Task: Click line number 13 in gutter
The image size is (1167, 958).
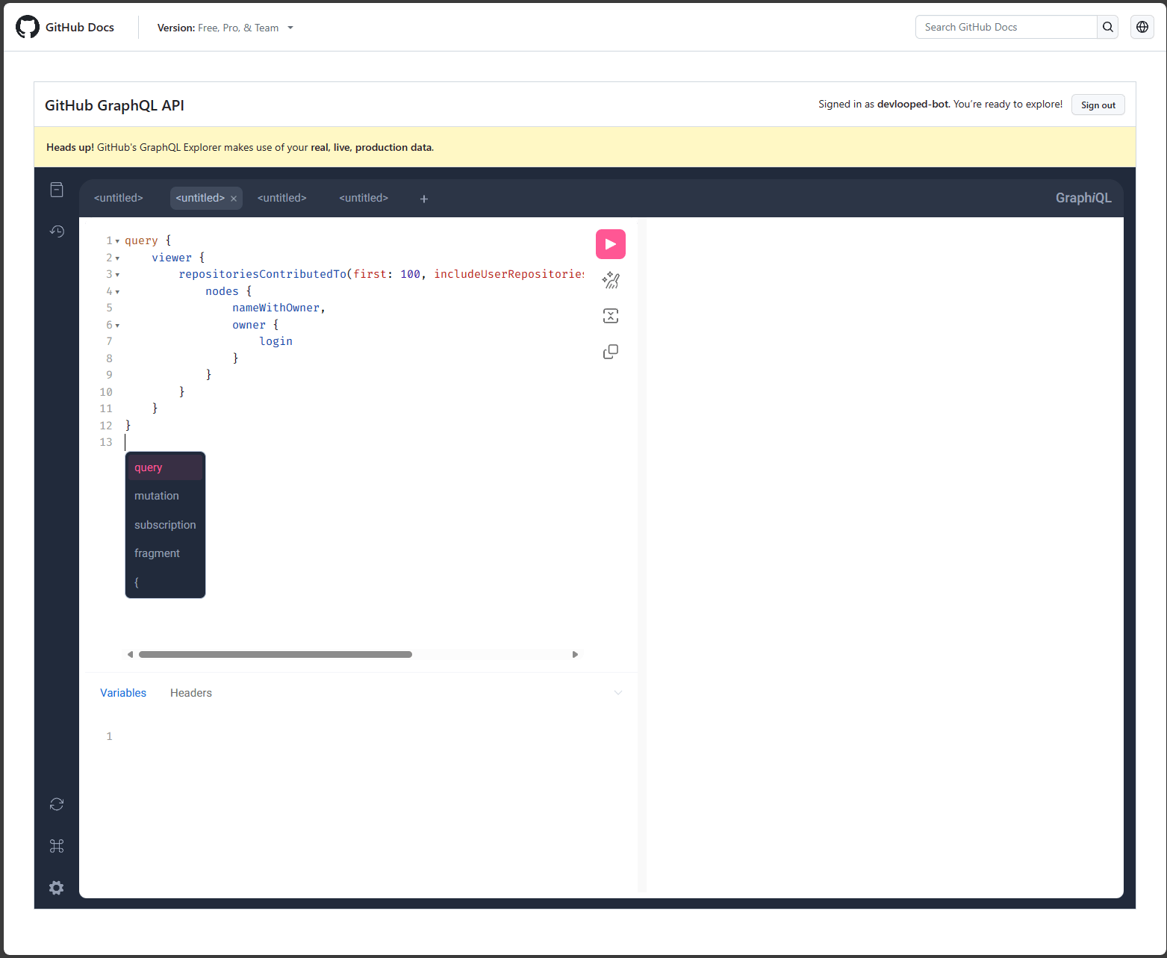Action: [x=106, y=442]
